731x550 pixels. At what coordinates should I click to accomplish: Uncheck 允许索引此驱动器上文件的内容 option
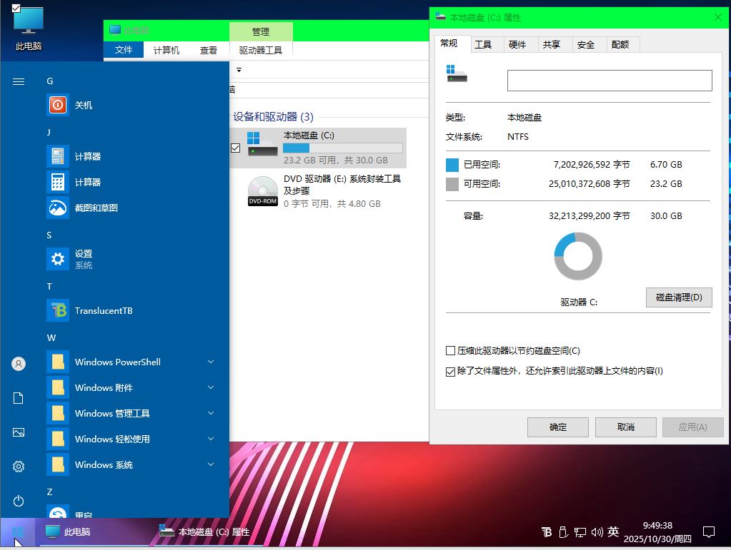(x=450, y=372)
